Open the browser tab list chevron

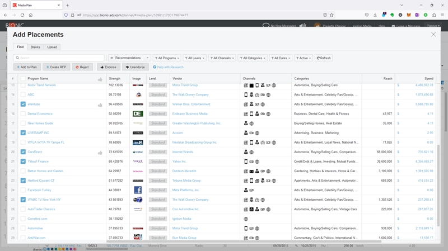[402, 5]
